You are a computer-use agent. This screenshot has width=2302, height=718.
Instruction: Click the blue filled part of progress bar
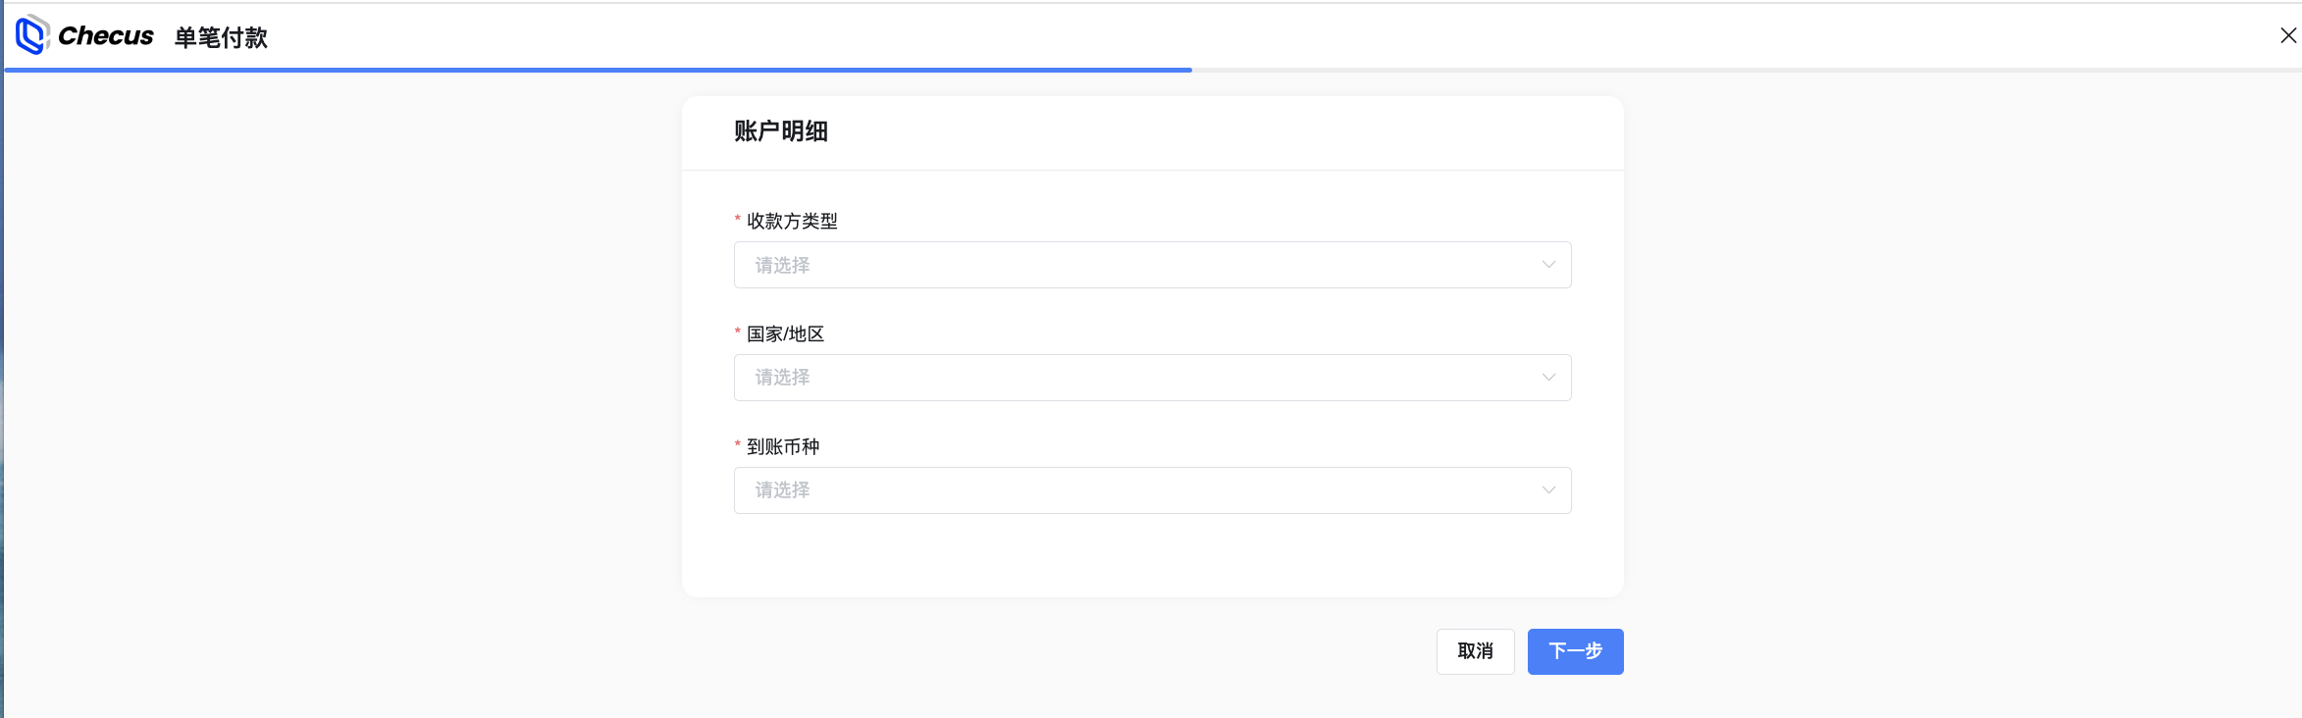click(597, 70)
